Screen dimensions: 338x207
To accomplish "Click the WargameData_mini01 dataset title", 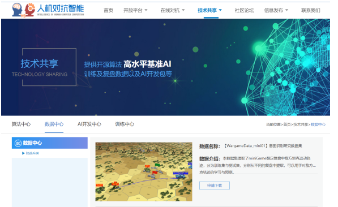I will pyautogui.click(x=263, y=146).
